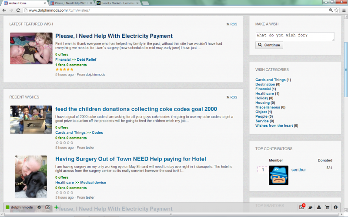The image size is (348, 217).
Task: Click the URL address bar
Action: (x=175, y=10)
